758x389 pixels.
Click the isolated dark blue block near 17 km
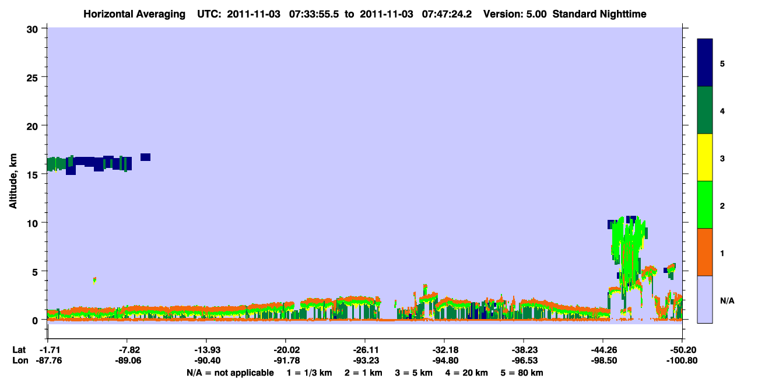[145, 157]
